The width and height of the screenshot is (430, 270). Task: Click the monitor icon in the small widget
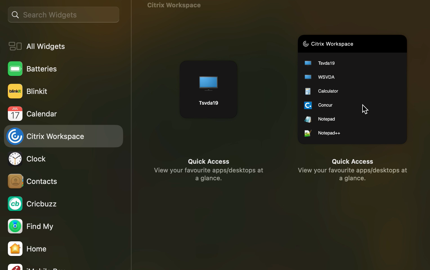click(x=208, y=83)
